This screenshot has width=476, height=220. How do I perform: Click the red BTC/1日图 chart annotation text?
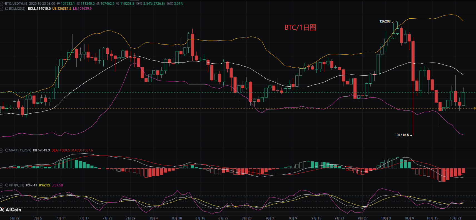tap(300, 27)
